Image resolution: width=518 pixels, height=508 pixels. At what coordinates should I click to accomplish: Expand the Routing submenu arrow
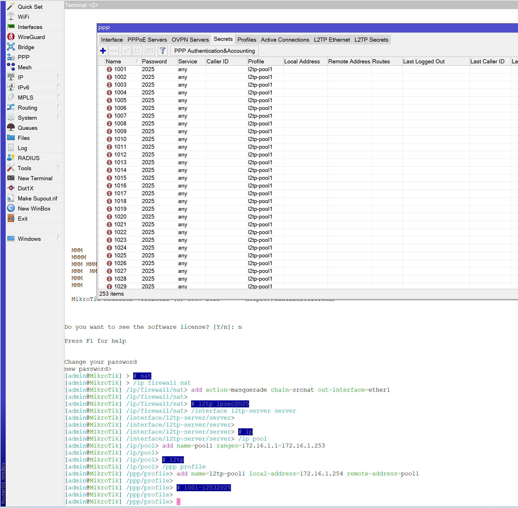click(59, 107)
